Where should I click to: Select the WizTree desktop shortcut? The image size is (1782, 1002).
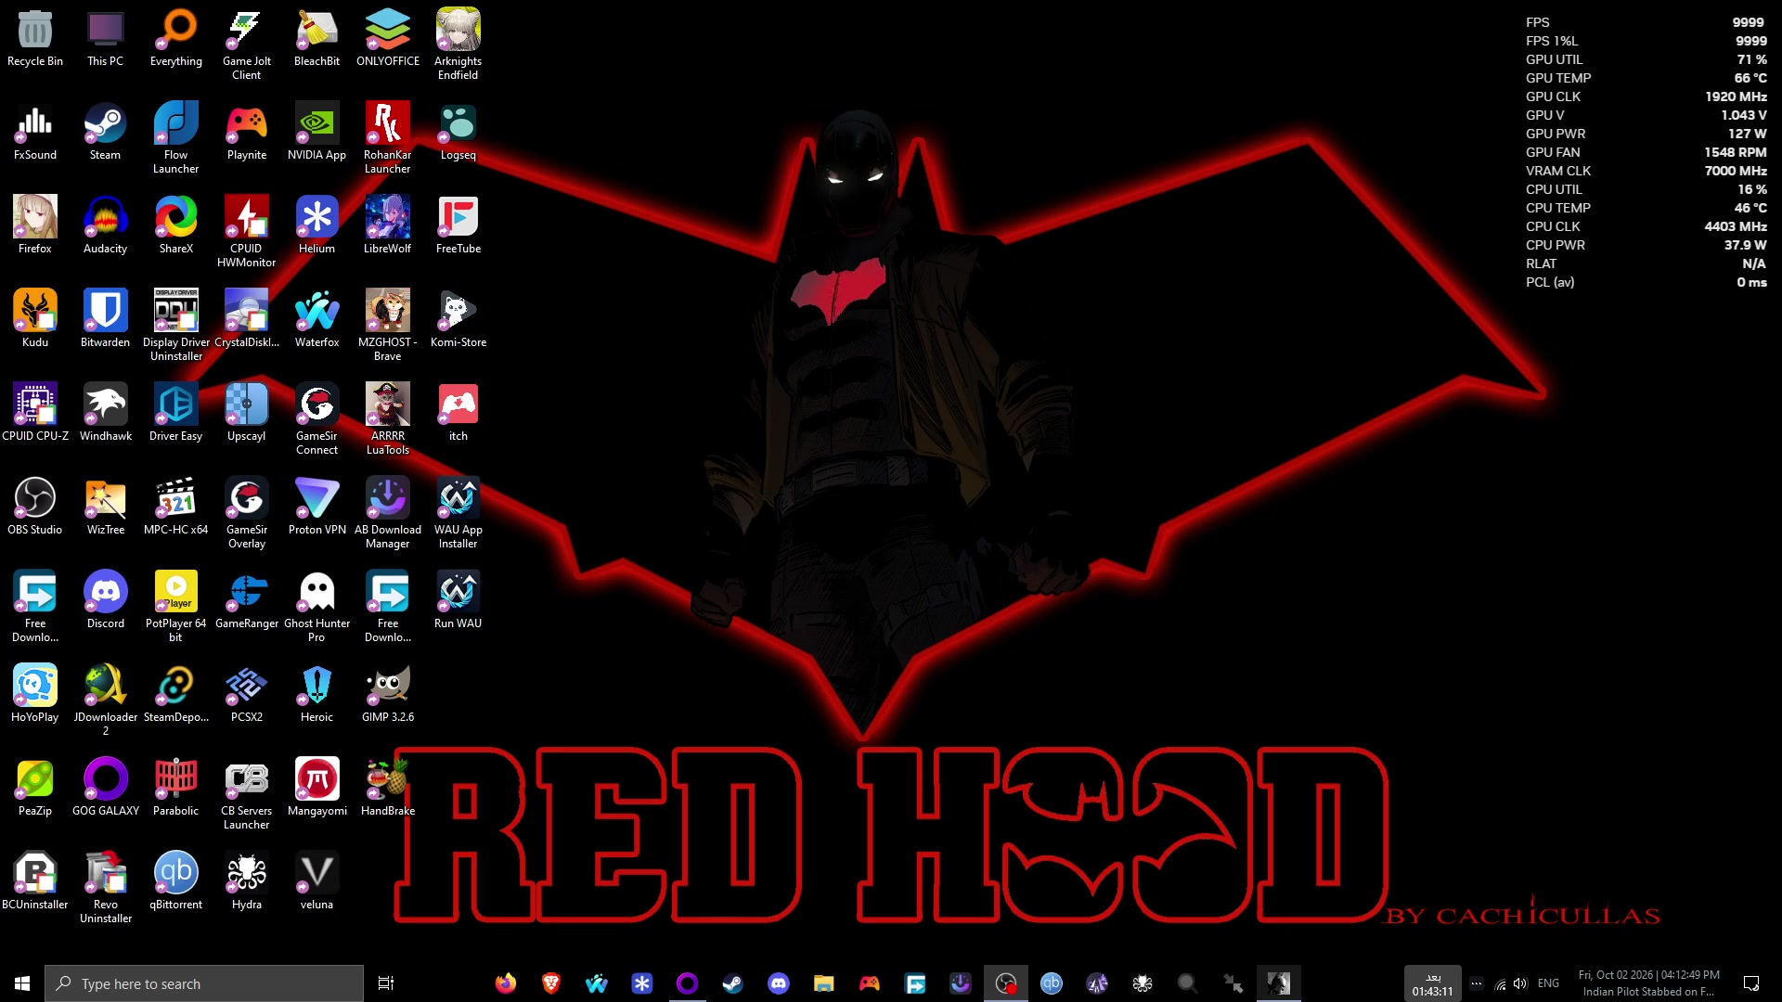105,507
